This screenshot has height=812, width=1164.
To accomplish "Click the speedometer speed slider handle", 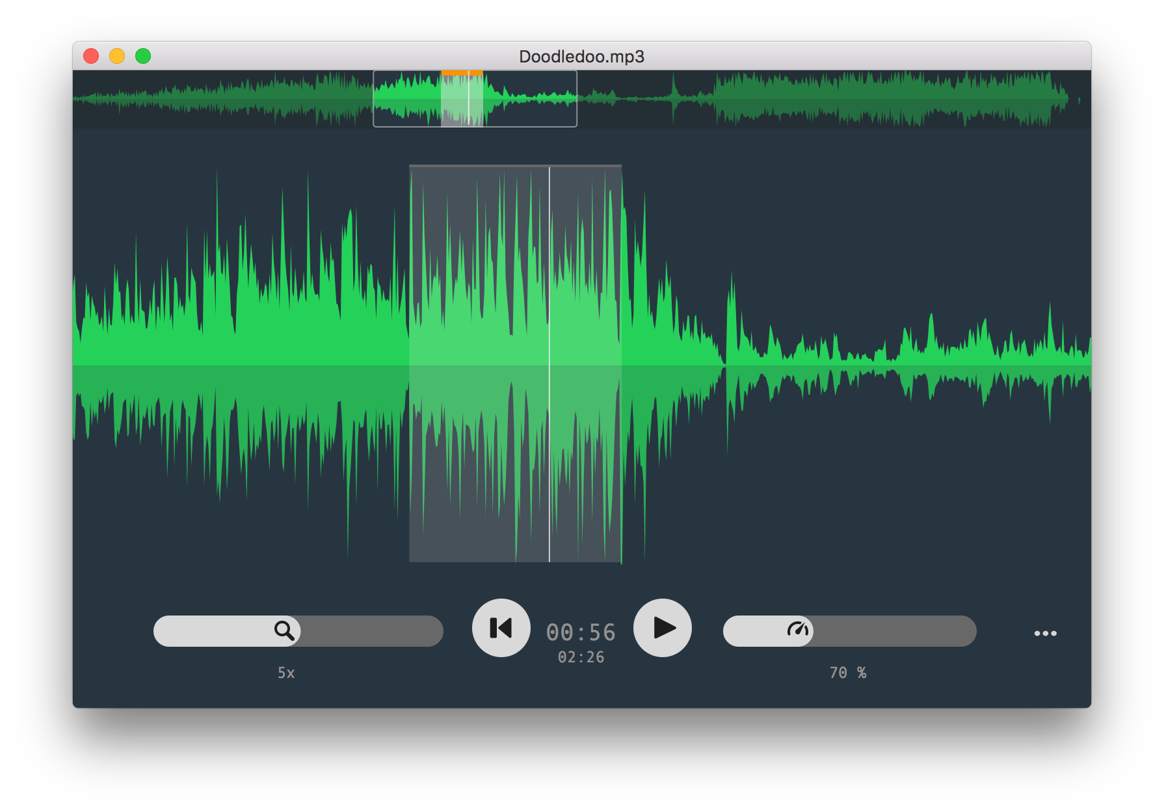I will [797, 630].
